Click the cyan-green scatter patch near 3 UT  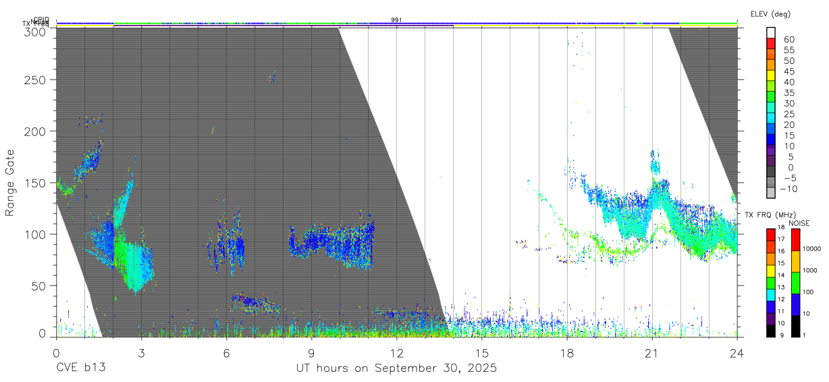coord(134,265)
